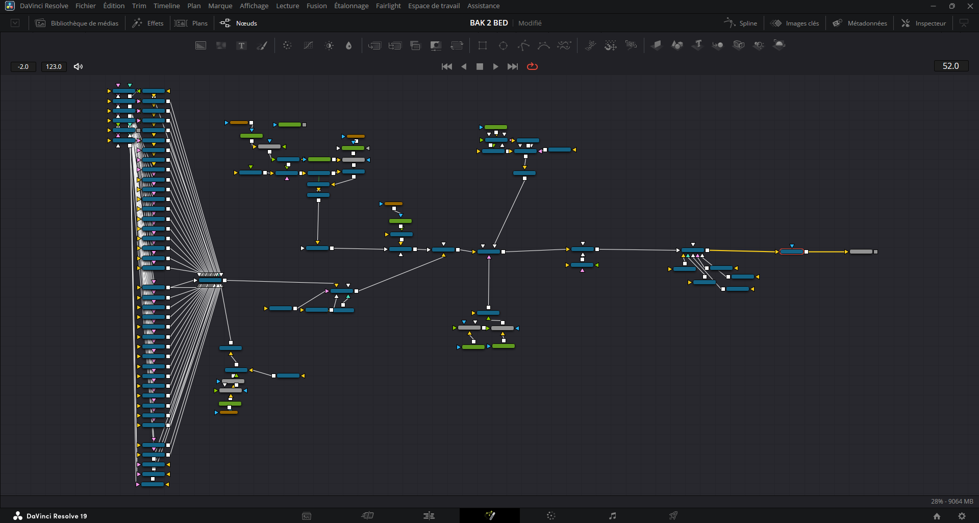Click the current frame field showing 52.0
This screenshot has width=979, height=523.
(950, 66)
